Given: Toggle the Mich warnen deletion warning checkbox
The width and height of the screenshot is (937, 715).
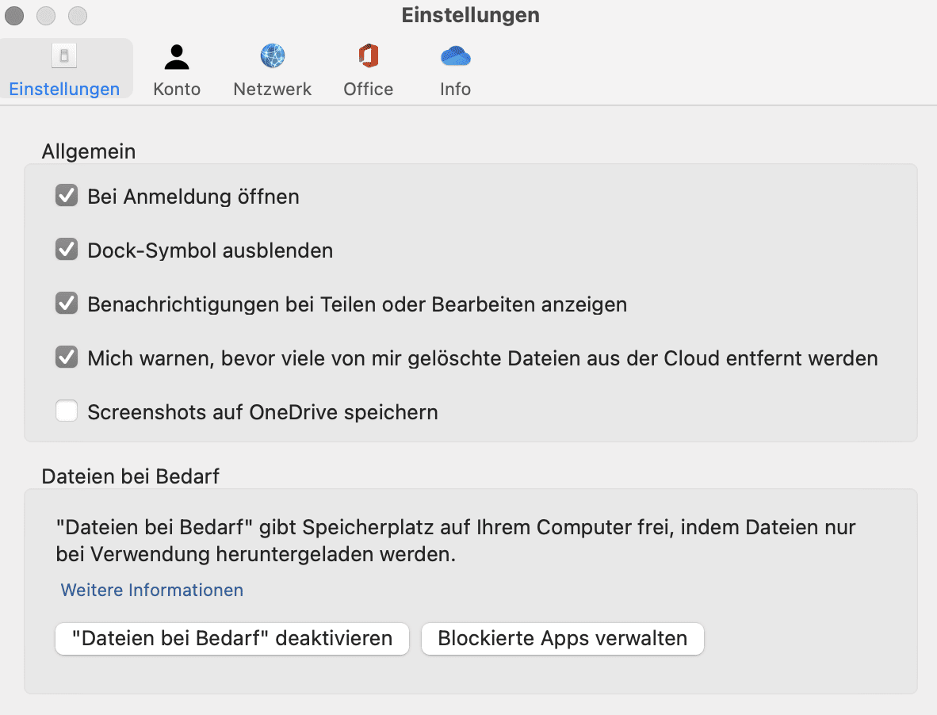Looking at the screenshot, I should (x=67, y=357).
